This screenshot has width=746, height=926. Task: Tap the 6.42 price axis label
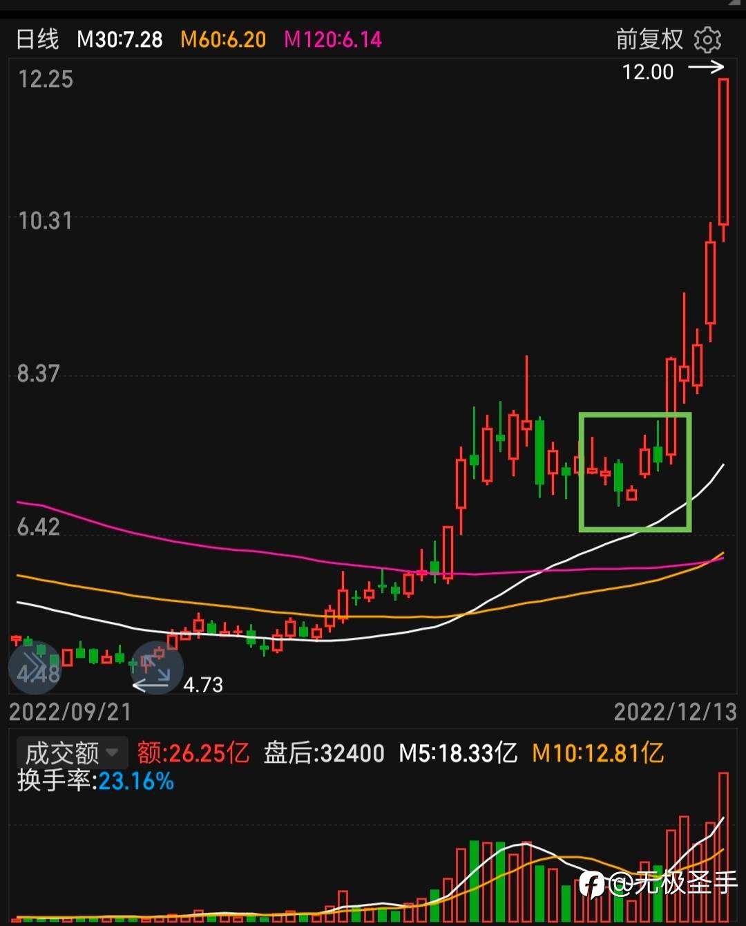39,527
